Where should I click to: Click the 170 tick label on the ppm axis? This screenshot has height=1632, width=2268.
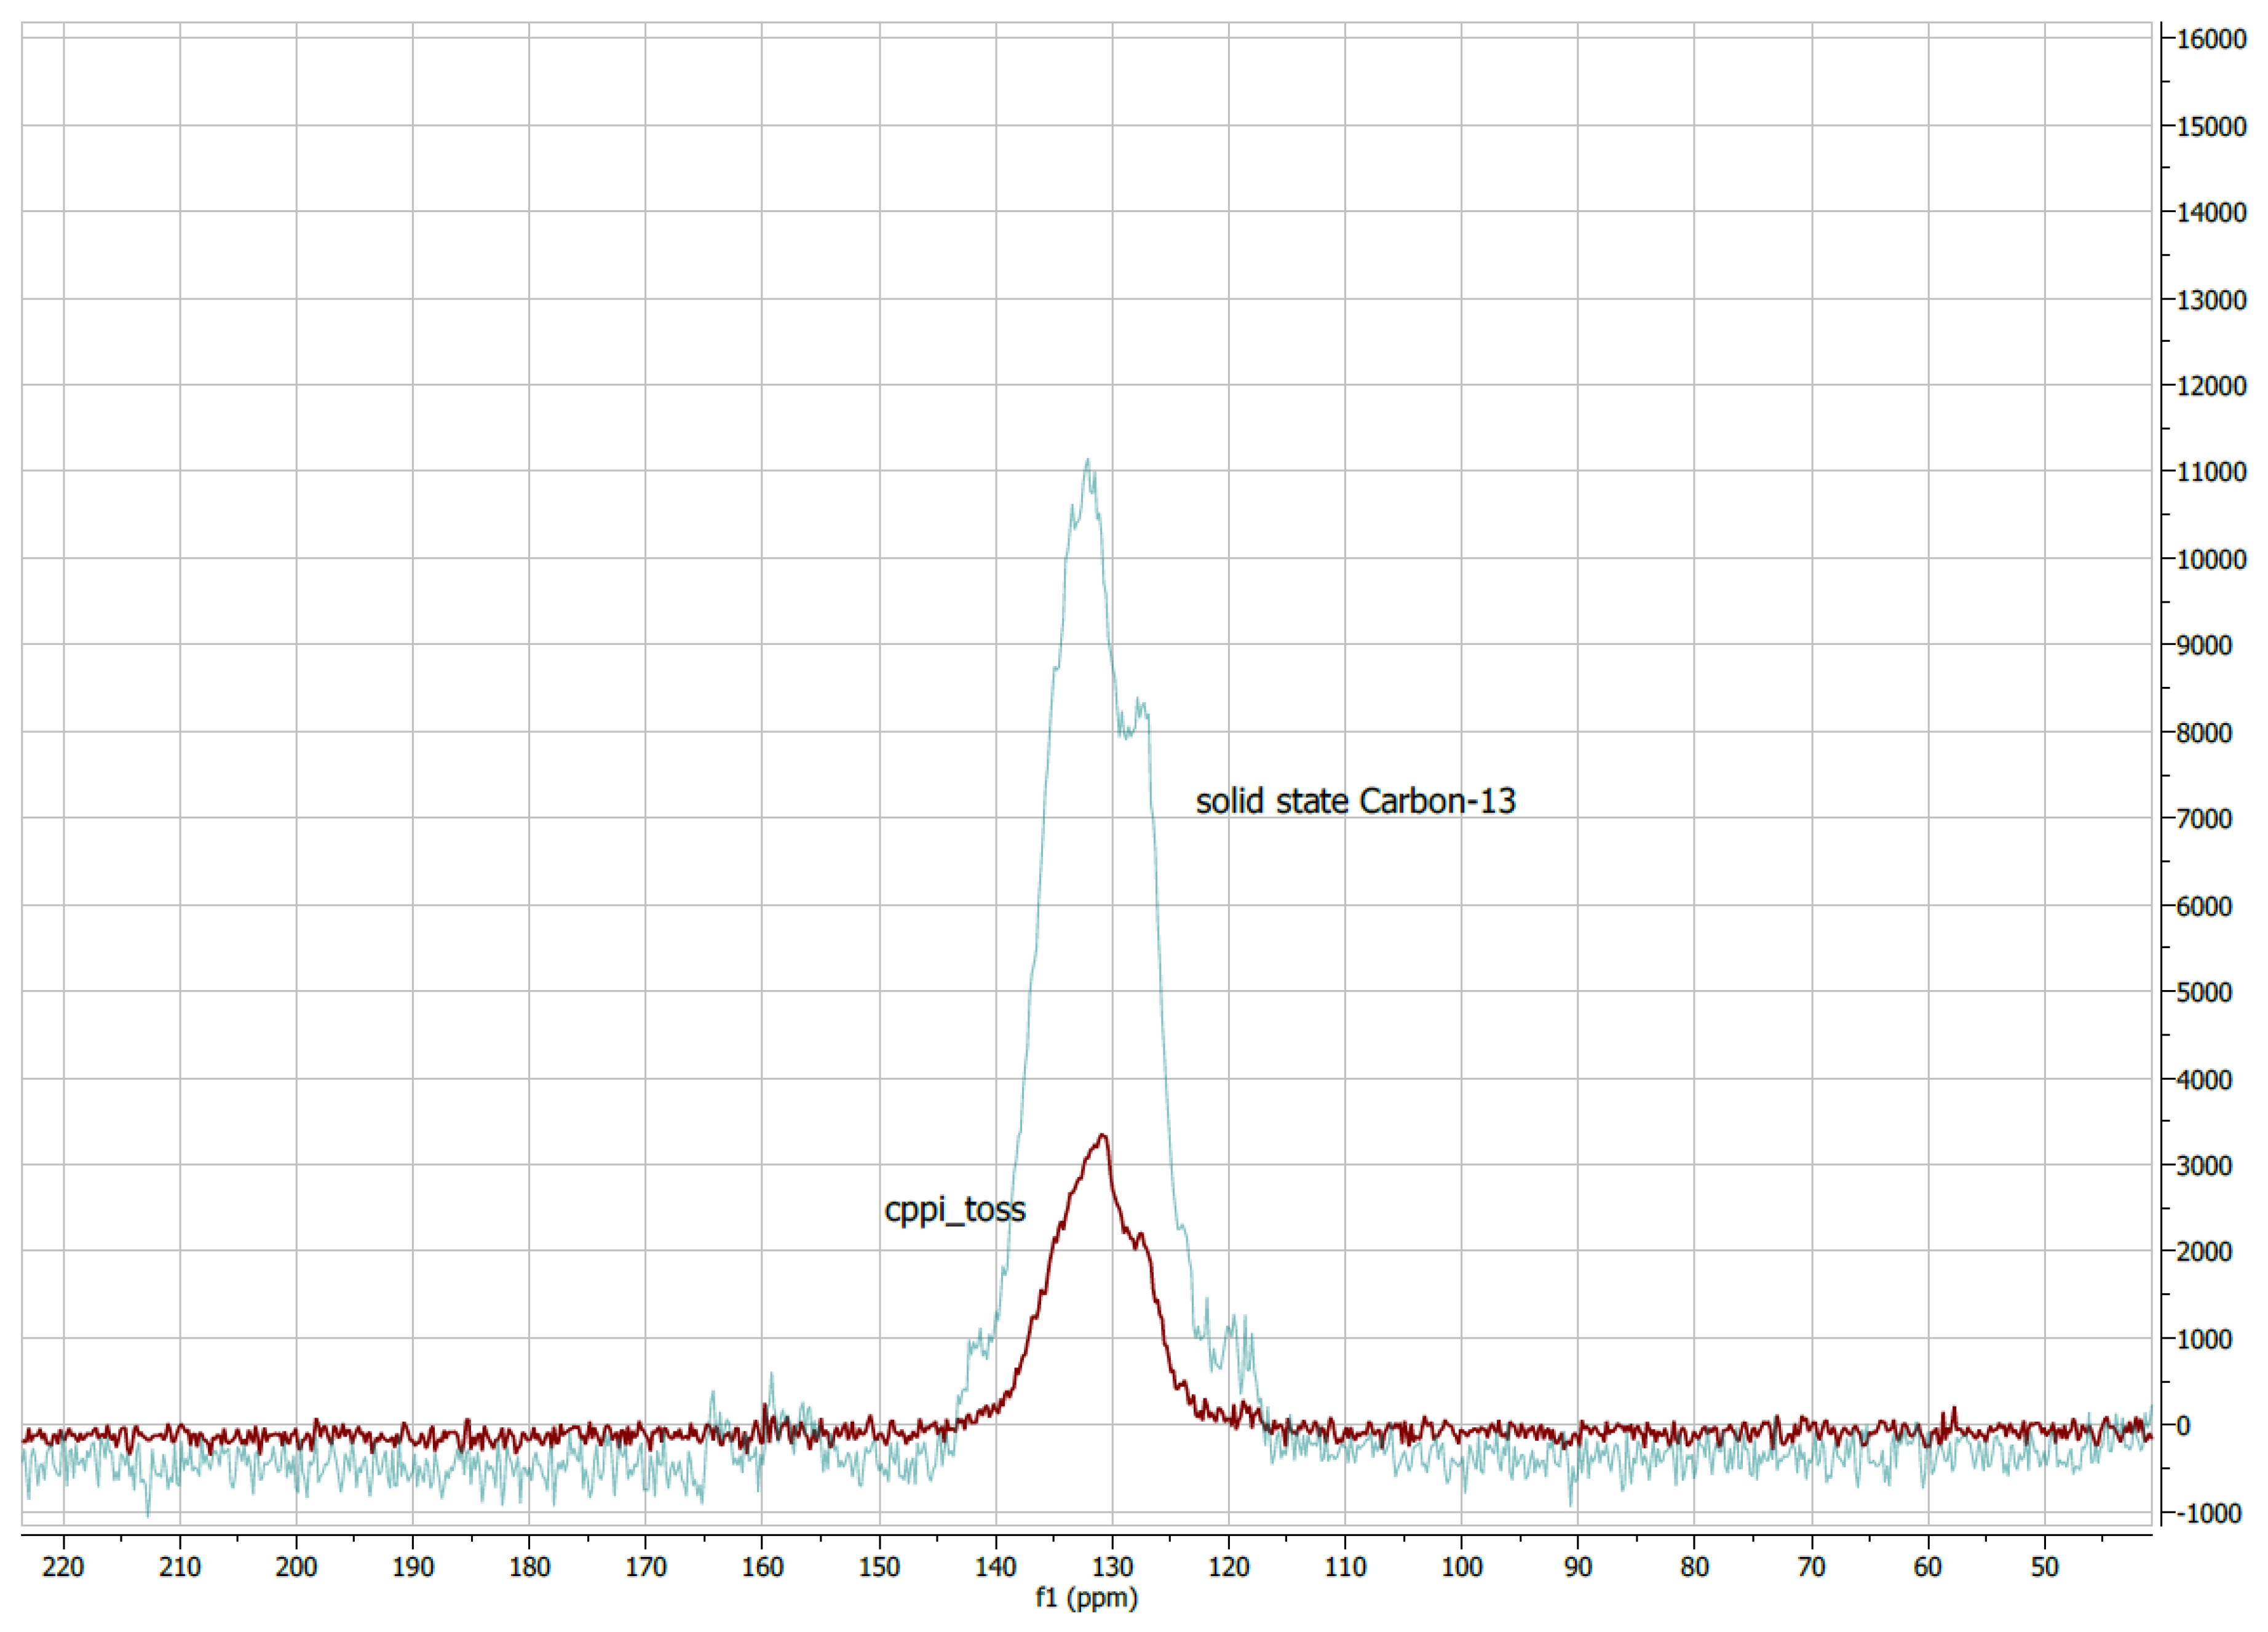click(x=645, y=1567)
